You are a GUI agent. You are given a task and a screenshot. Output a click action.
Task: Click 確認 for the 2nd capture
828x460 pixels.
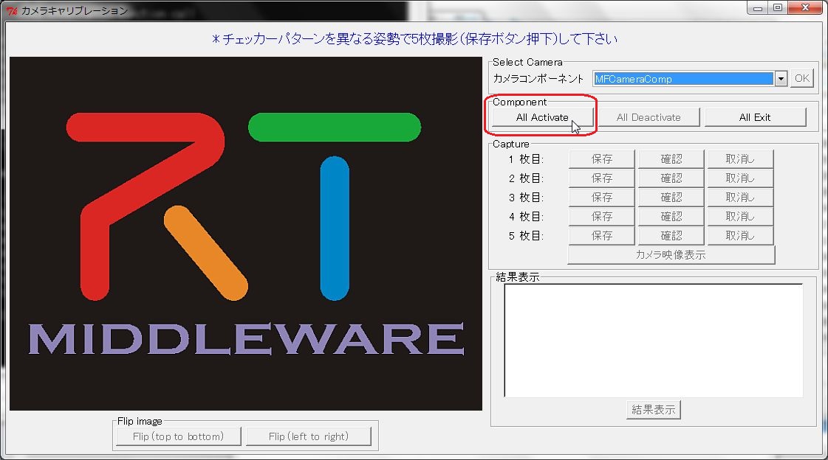pyautogui.click(x=671, y=178)
